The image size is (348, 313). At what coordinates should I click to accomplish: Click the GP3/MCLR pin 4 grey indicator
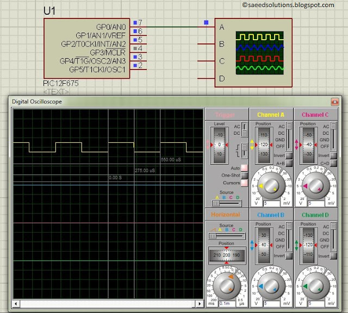point(135,48)
